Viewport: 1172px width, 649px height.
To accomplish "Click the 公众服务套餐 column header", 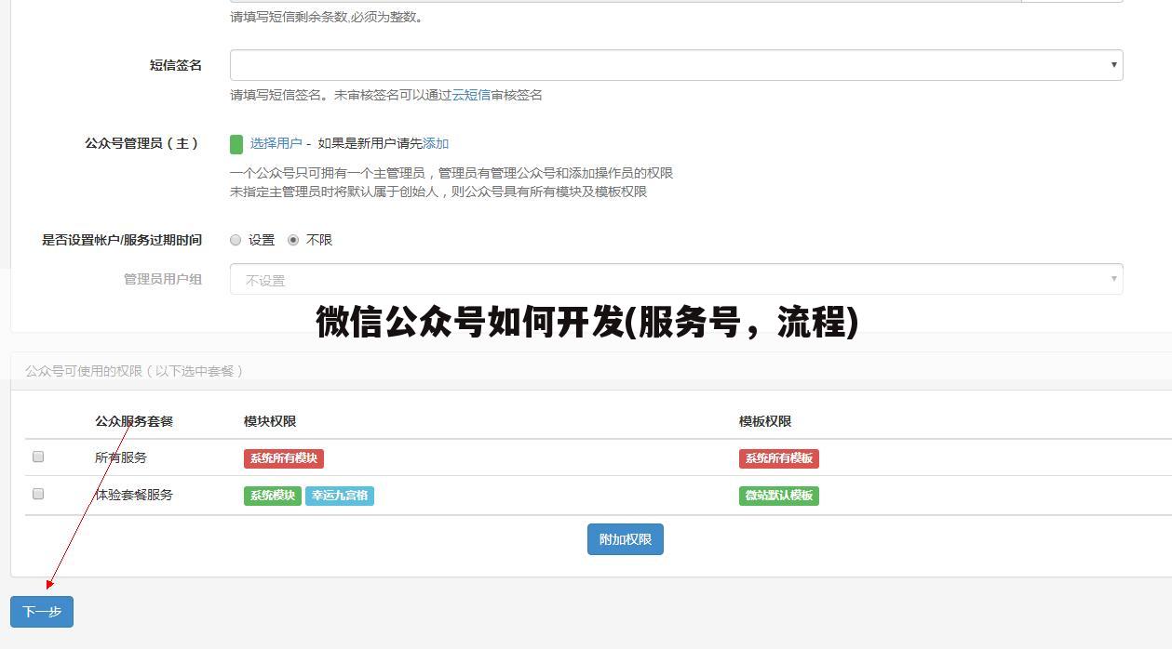I will click(134, 421).
